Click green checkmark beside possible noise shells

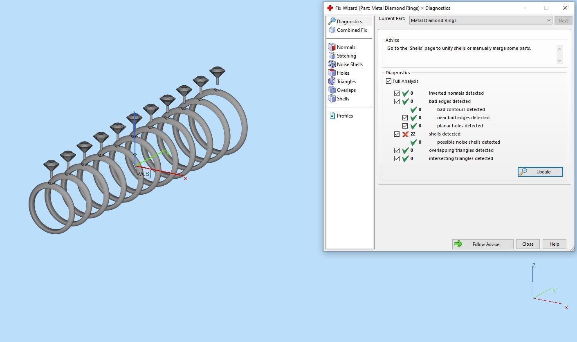(x=413, y=142)
